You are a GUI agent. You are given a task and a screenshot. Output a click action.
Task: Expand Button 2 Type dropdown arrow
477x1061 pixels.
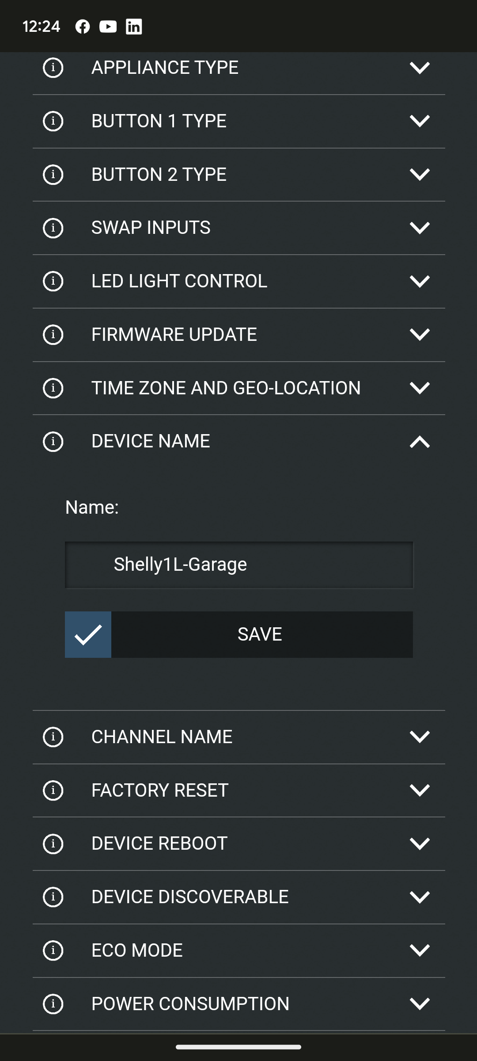pos(420,174)
